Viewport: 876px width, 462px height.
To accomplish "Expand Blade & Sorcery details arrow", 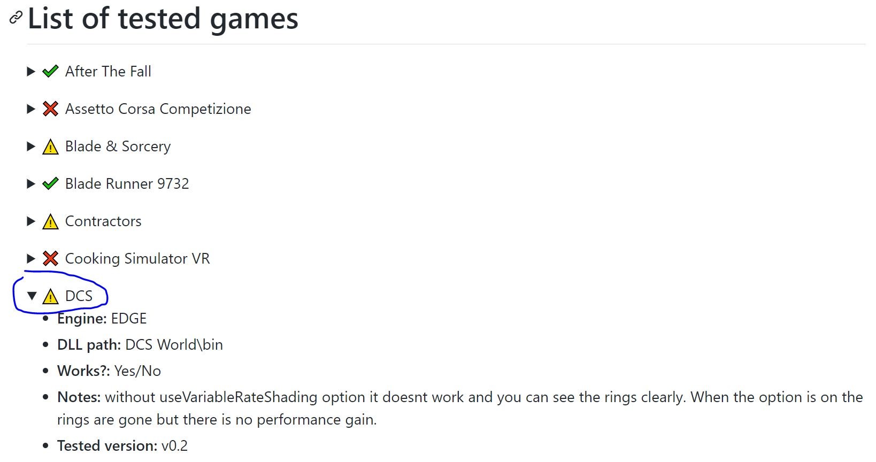I will pos(31,147).
